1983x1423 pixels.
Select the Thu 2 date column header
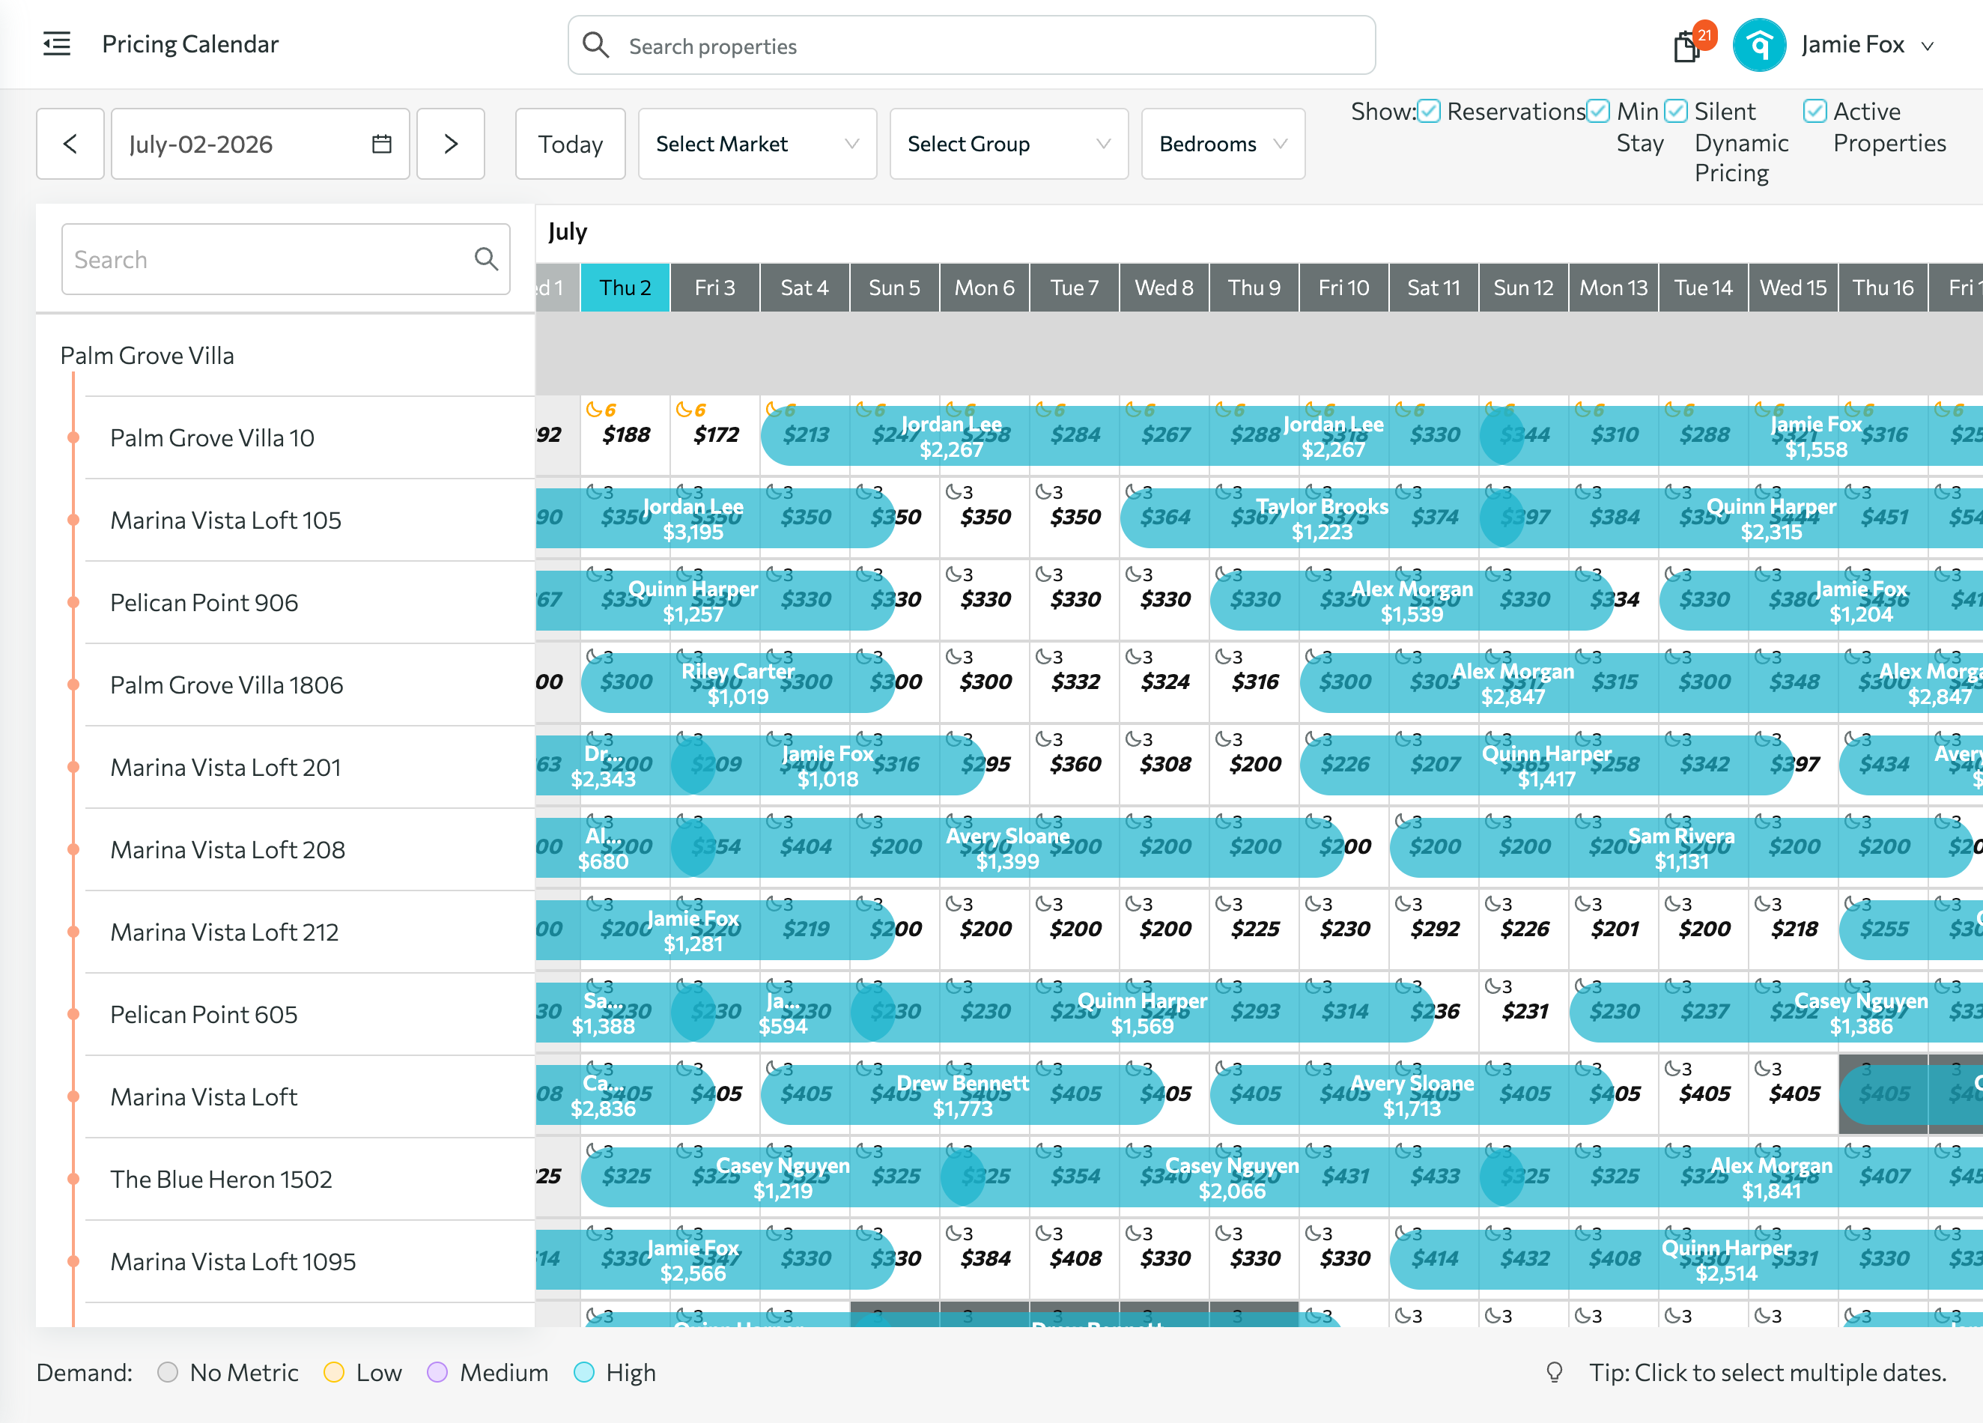(x=625, y=288)
